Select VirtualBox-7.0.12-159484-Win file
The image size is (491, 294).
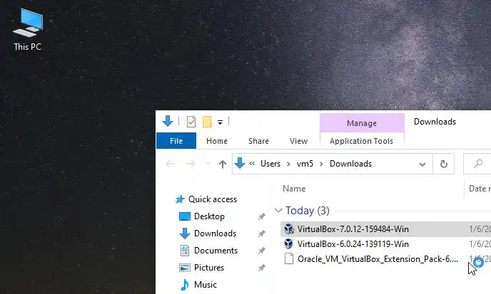(353, 229)
